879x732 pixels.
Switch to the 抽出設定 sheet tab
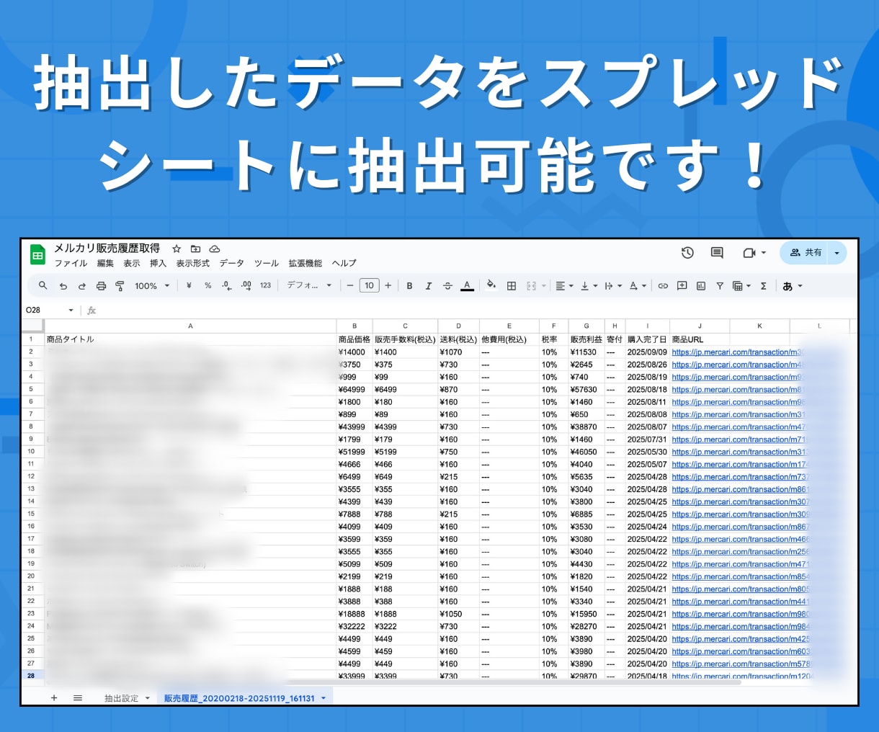click(x=121, y=698)
